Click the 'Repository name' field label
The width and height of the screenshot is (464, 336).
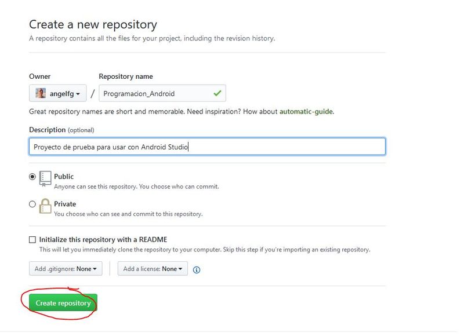pyautogui.click(x=126, y=76)
